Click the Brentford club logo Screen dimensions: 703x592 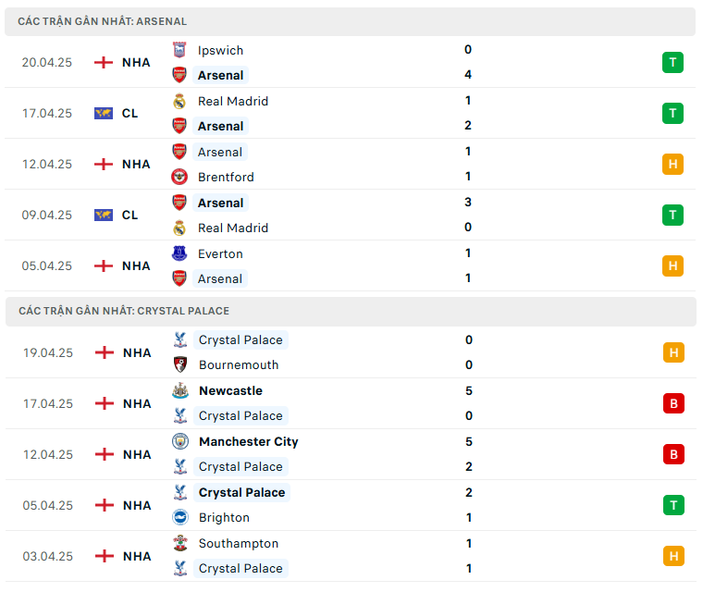click(x=179, y=177)
